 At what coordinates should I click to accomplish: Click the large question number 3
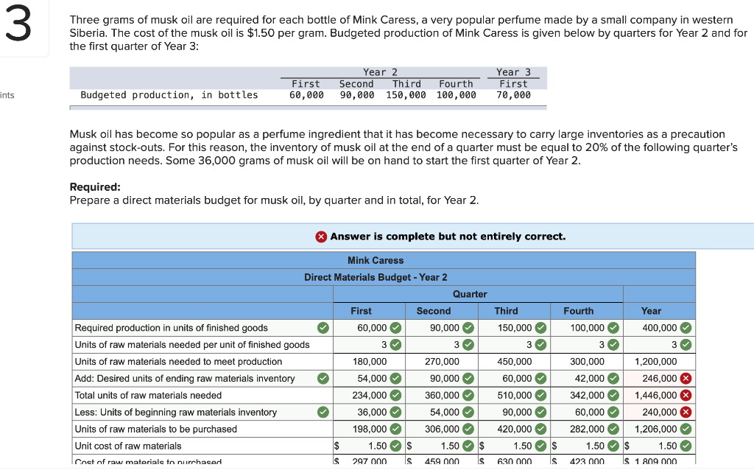click(x=18, y=24)
